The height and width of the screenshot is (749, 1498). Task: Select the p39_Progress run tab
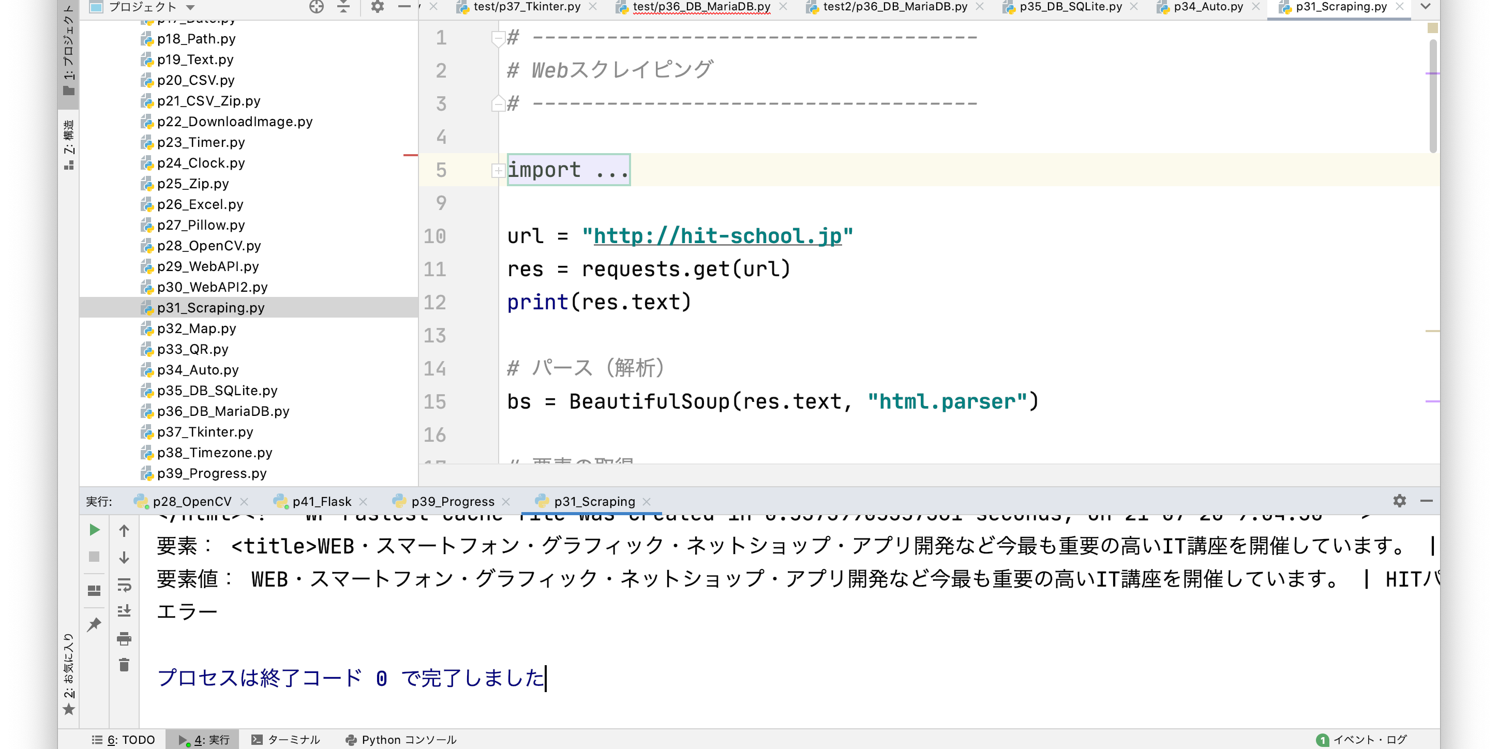(453, 501)
